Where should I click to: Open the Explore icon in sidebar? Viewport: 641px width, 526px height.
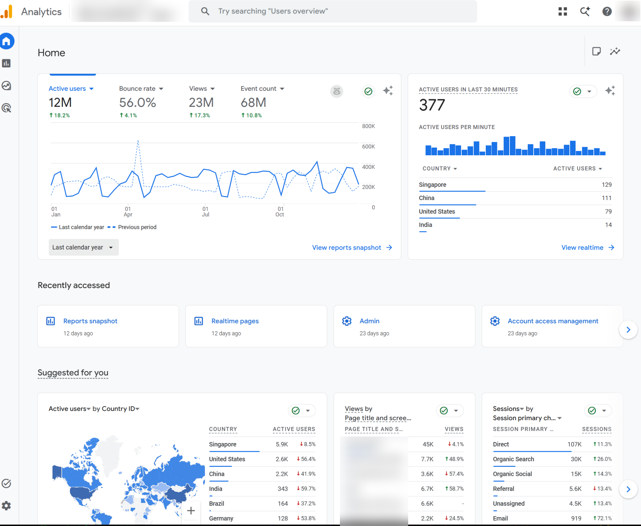tap(7, 85)
